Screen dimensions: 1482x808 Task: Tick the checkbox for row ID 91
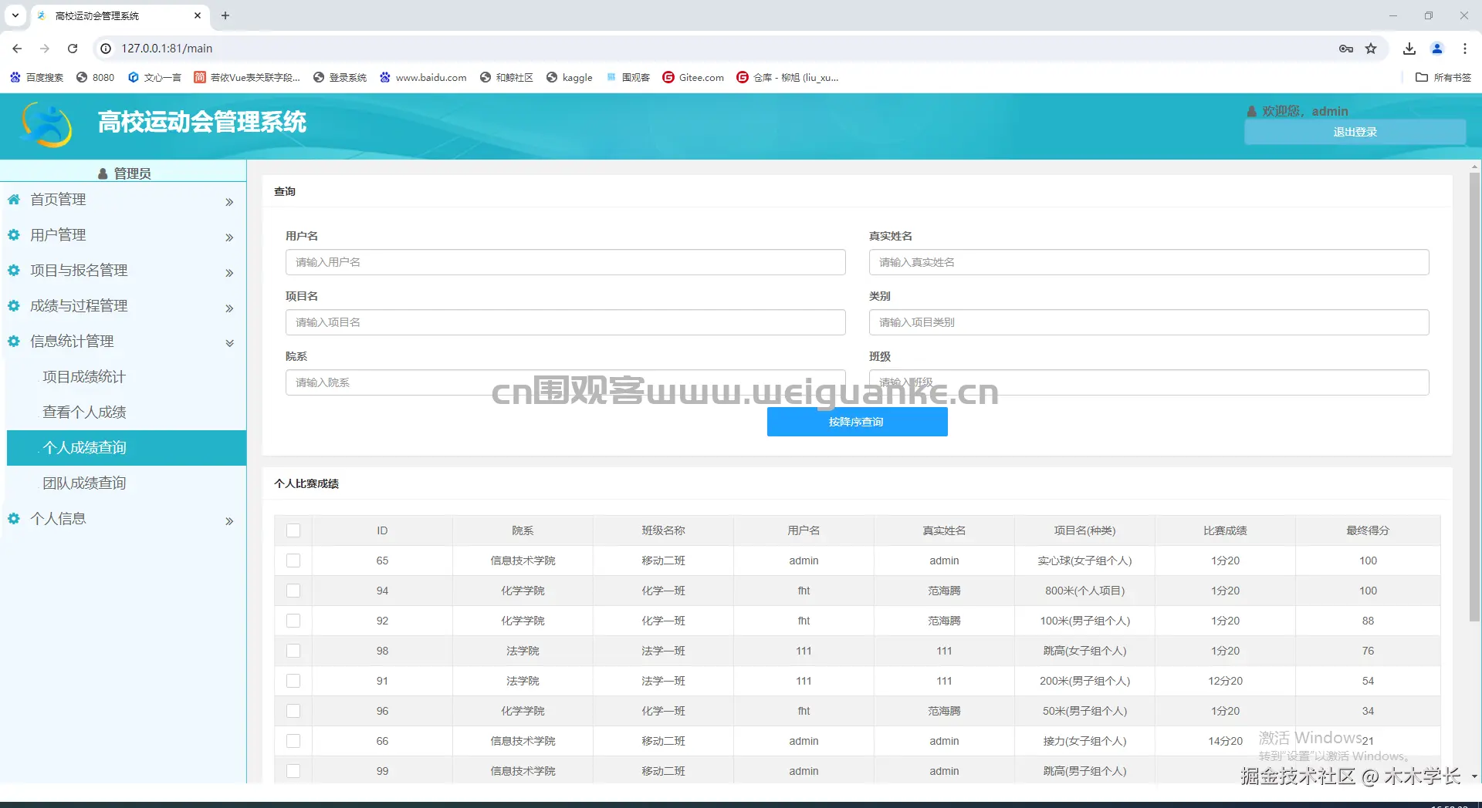point(293,681)
